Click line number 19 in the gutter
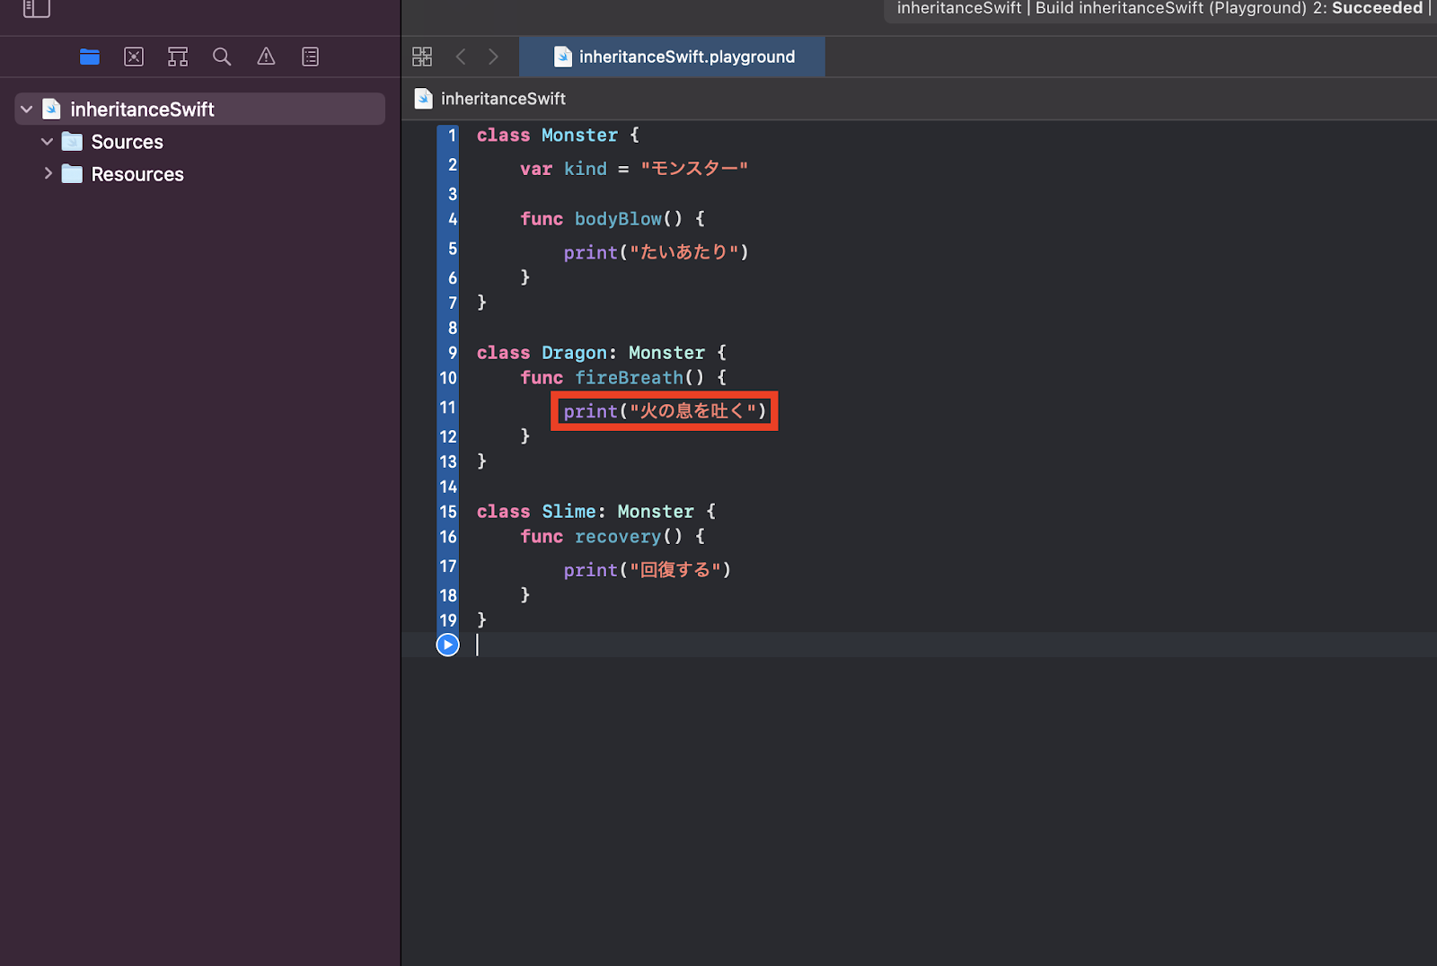Image resolution: width=1437 pixels, height=966 pixels. click(448, 620)
